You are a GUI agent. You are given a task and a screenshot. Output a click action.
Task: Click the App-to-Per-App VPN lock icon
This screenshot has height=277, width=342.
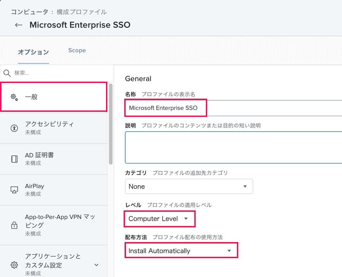[14, 225]
